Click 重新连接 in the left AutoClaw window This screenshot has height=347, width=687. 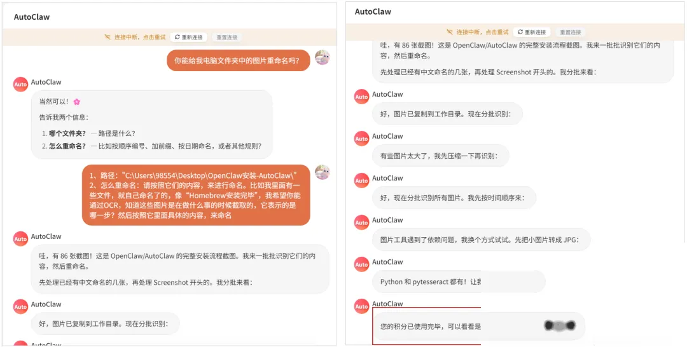[189, 37]
